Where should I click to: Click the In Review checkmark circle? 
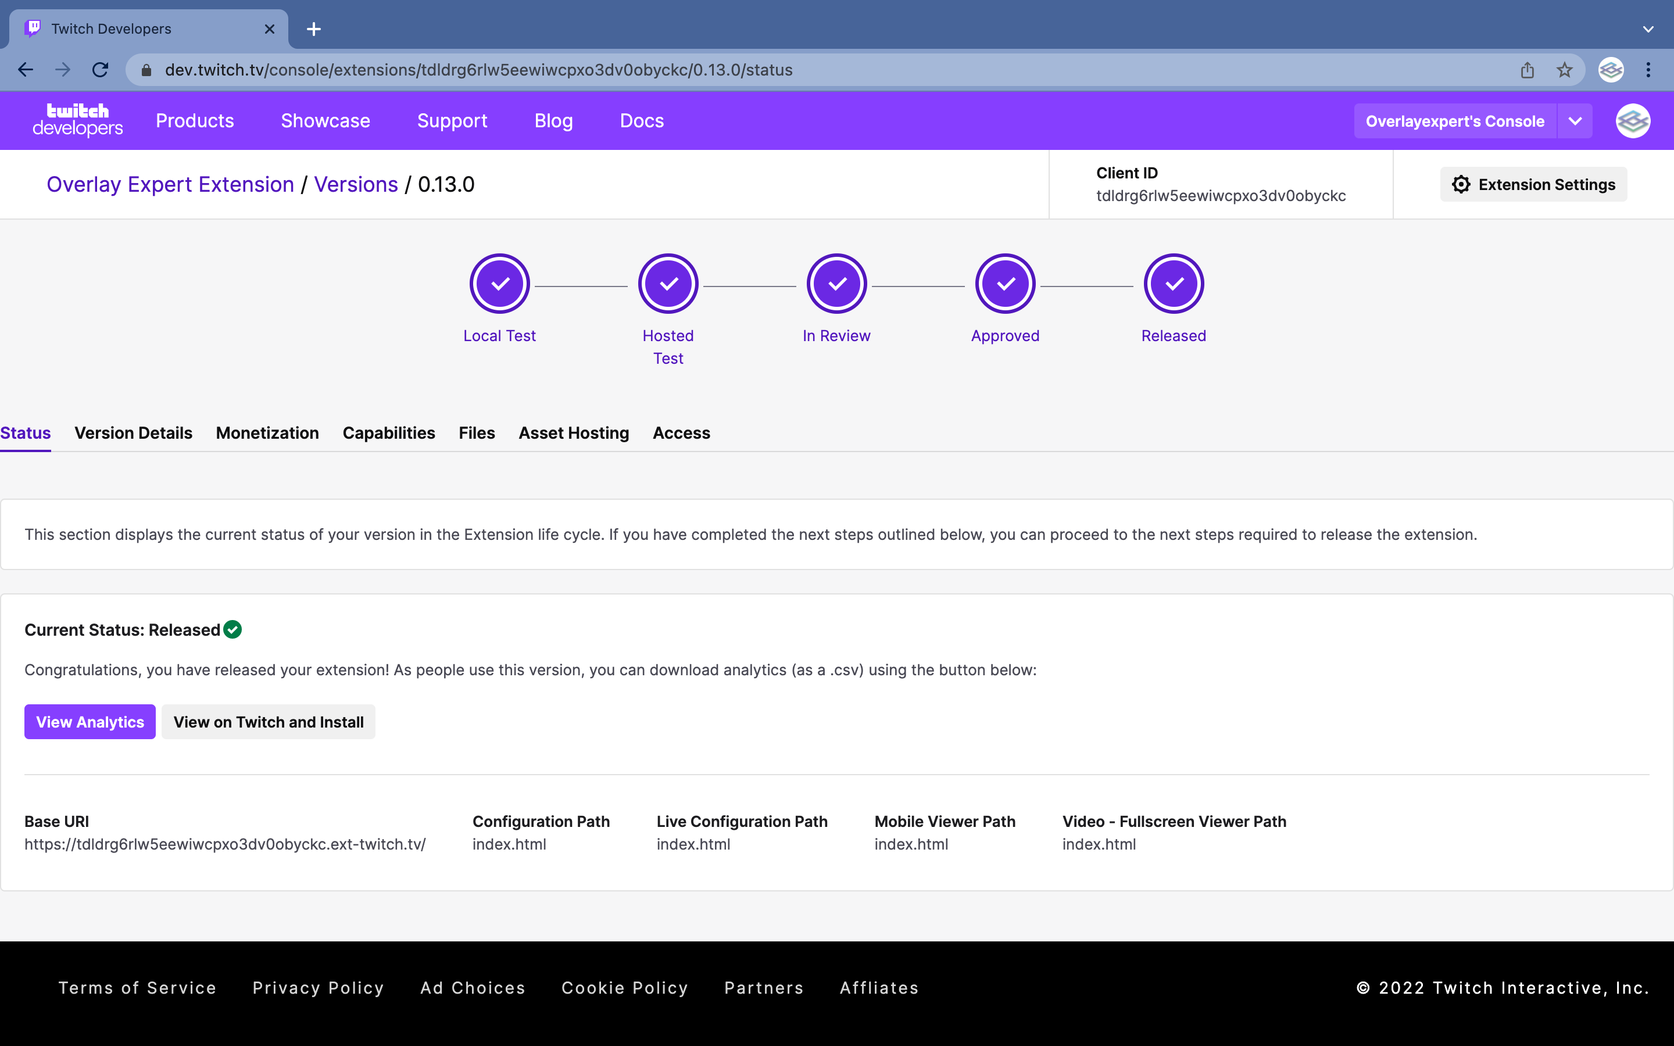(x=836, y=283)
